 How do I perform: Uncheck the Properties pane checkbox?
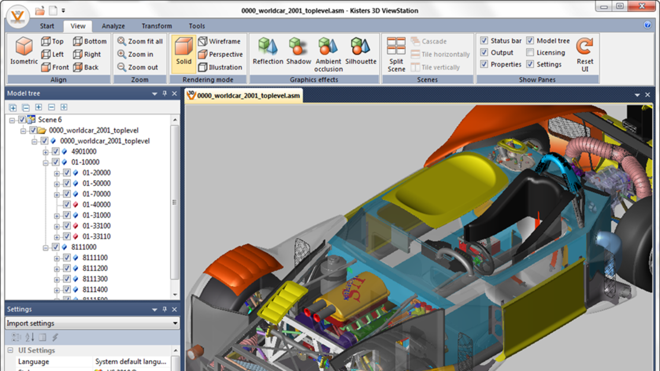[x=484, y=64]
